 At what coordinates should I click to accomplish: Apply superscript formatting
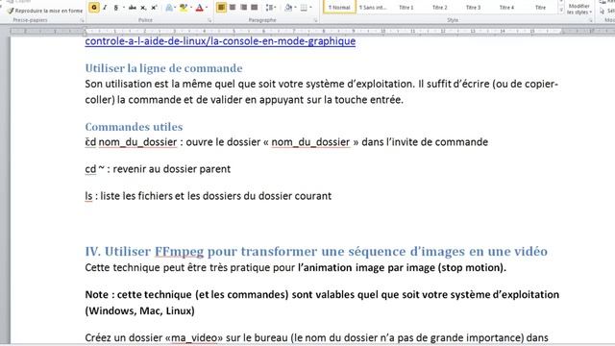pos(154,8)
